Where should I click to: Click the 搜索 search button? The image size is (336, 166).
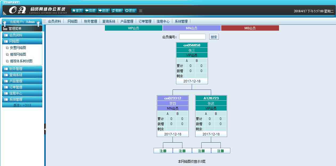click(214, 37)
